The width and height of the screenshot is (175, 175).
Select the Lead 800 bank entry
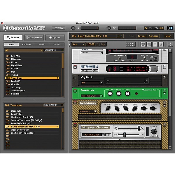[x=32, y=81]
